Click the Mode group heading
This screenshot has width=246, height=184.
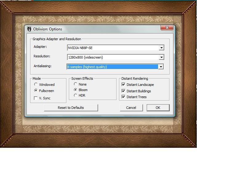tap(37, 79)
